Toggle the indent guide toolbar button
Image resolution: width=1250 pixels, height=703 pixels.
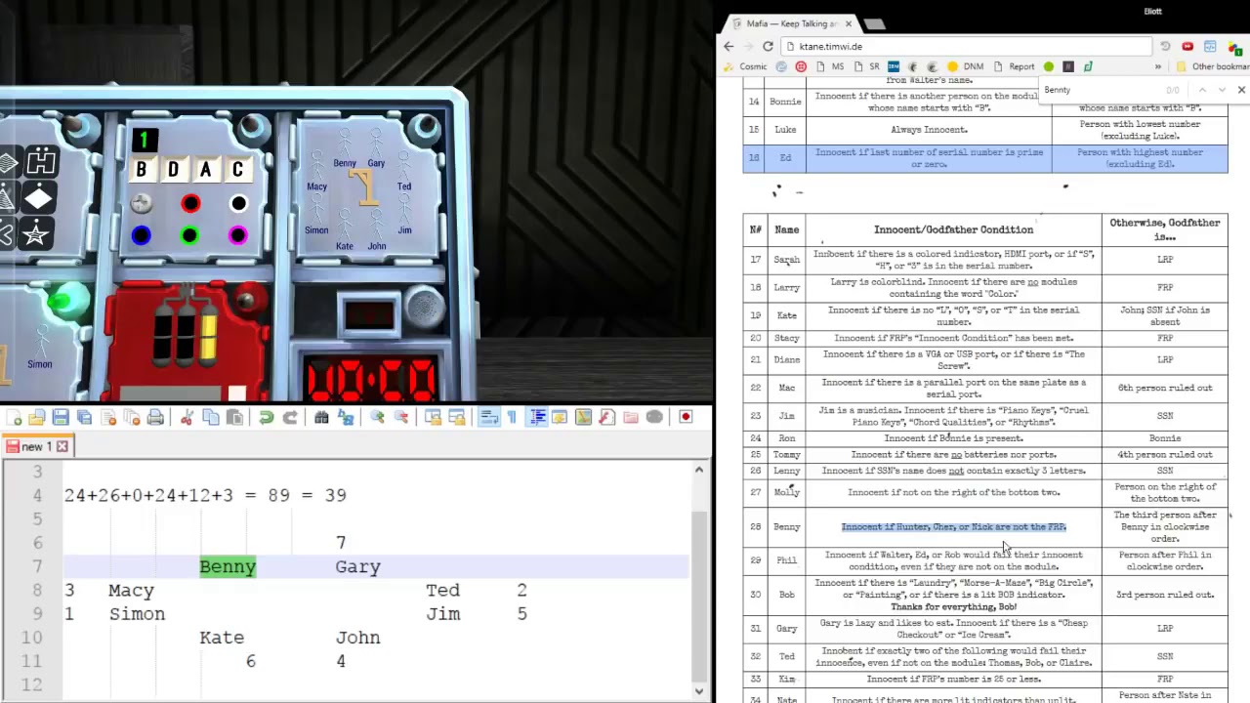pyautogui.click(x=537, y=418)
